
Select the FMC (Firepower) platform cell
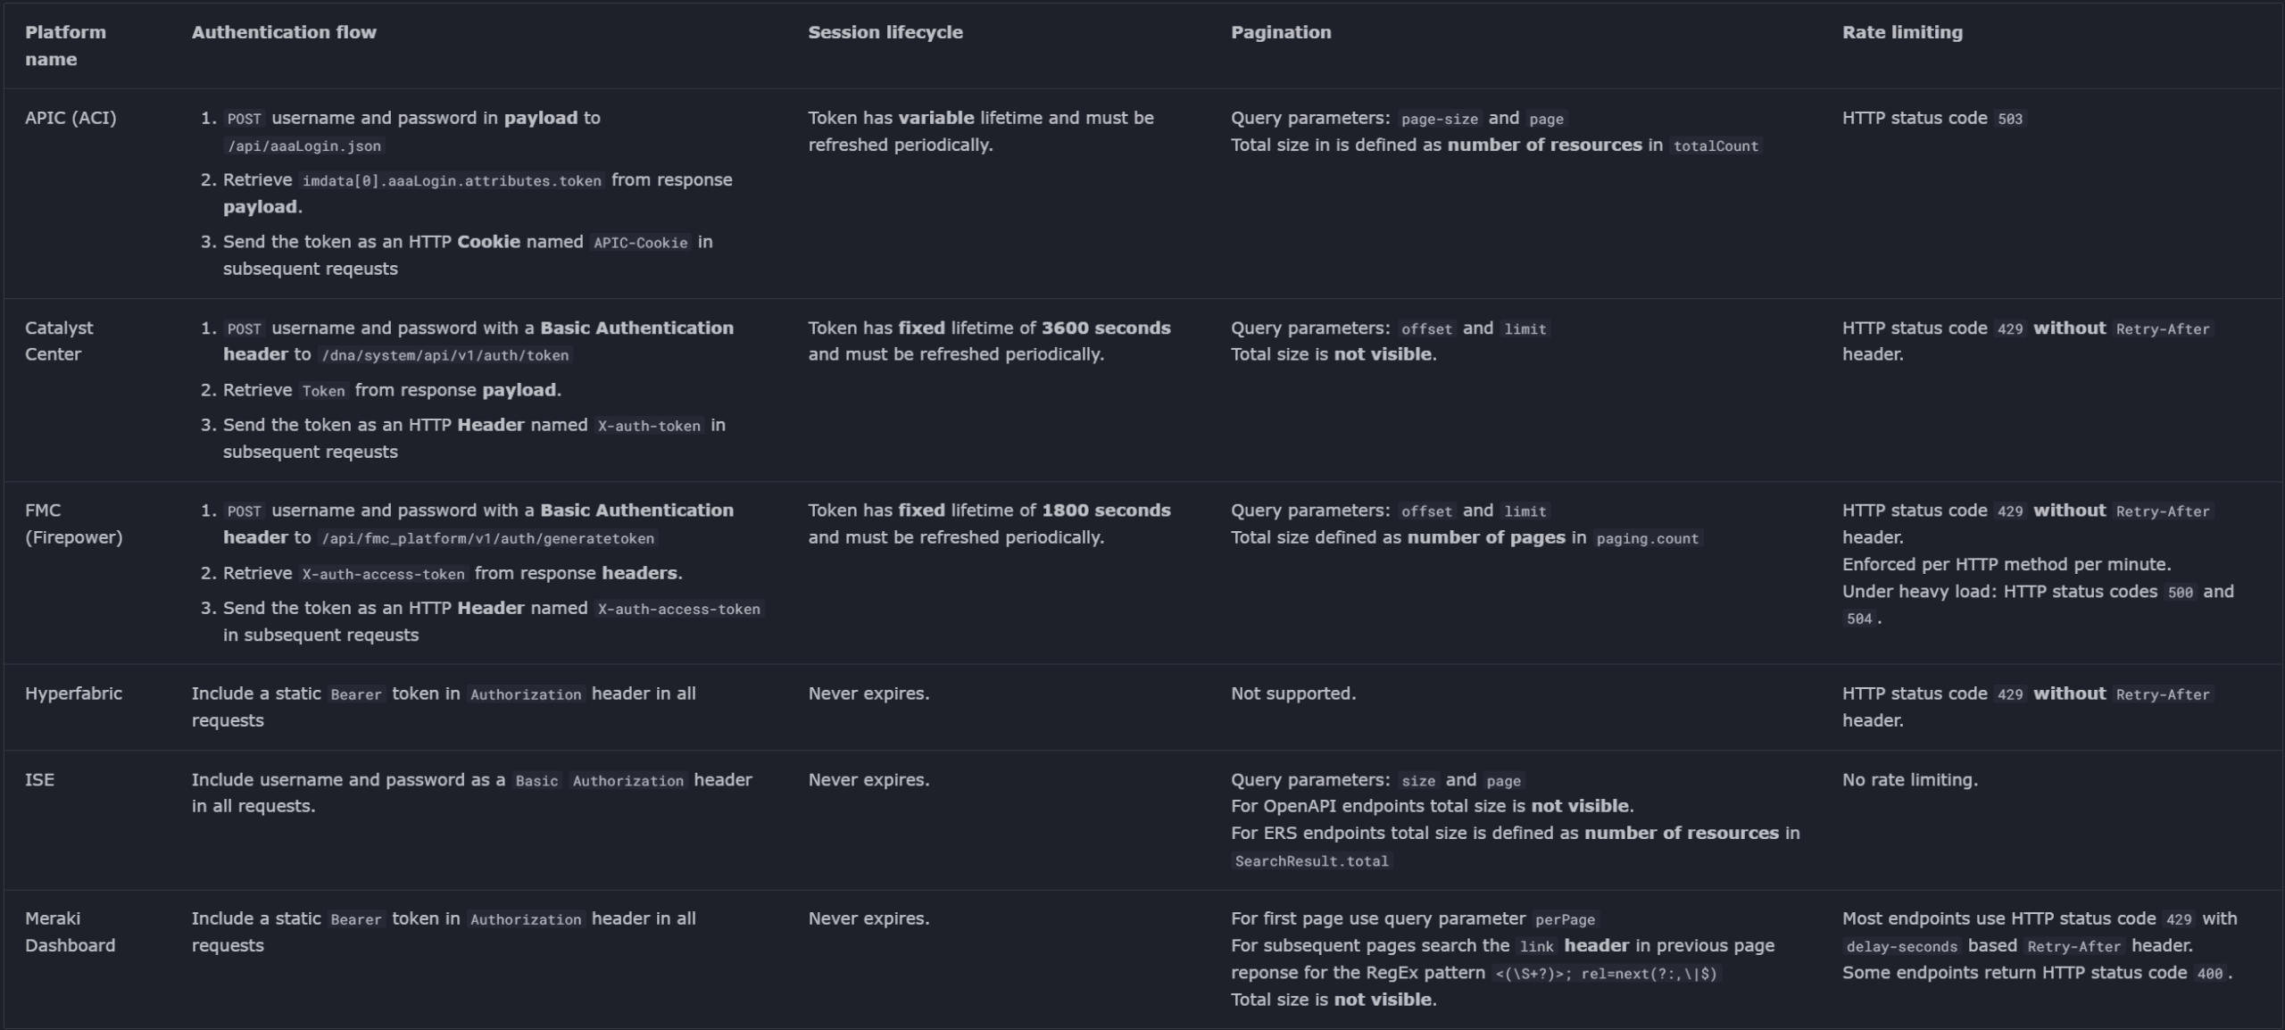point(73,524)
